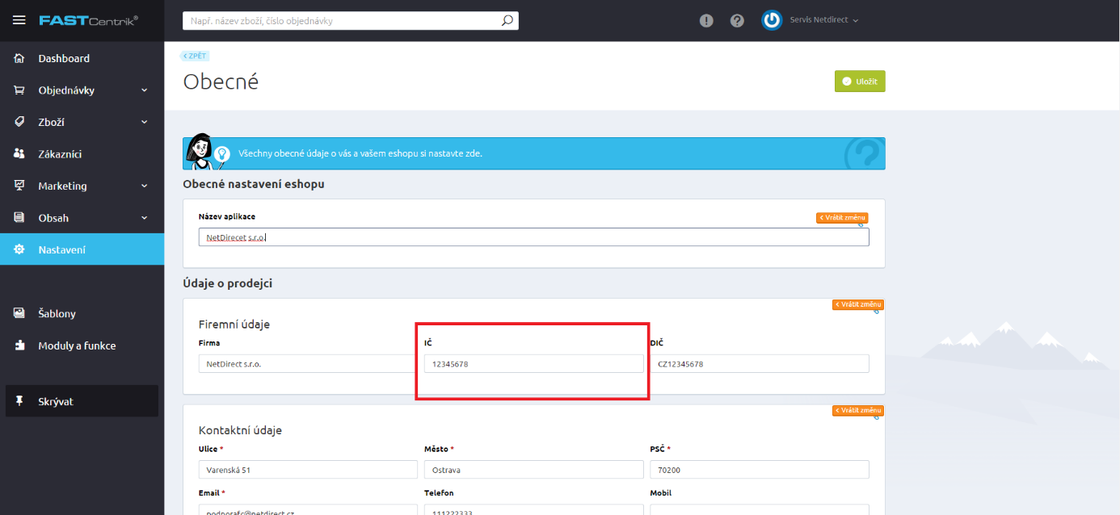Click the PSČ input with 70200
The width and height of the screenshot is (1120, 515).
tap(760, 470)
